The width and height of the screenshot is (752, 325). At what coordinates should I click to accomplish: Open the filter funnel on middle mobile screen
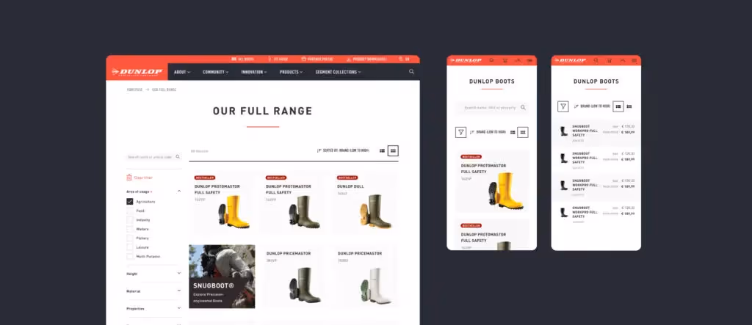coord(460,132)
